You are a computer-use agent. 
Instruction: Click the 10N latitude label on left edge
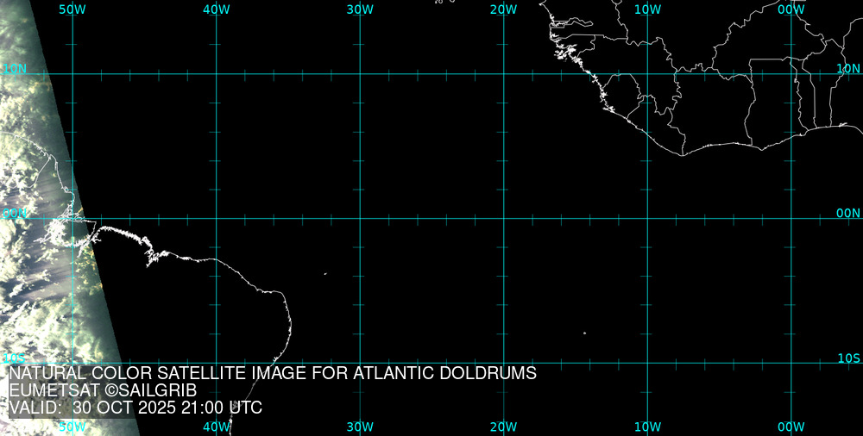point(15,68)
